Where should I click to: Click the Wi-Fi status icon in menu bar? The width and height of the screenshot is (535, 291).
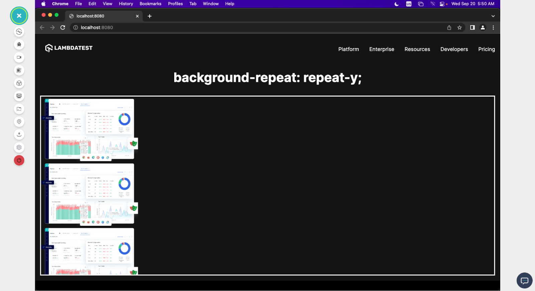tap(432, 4)
